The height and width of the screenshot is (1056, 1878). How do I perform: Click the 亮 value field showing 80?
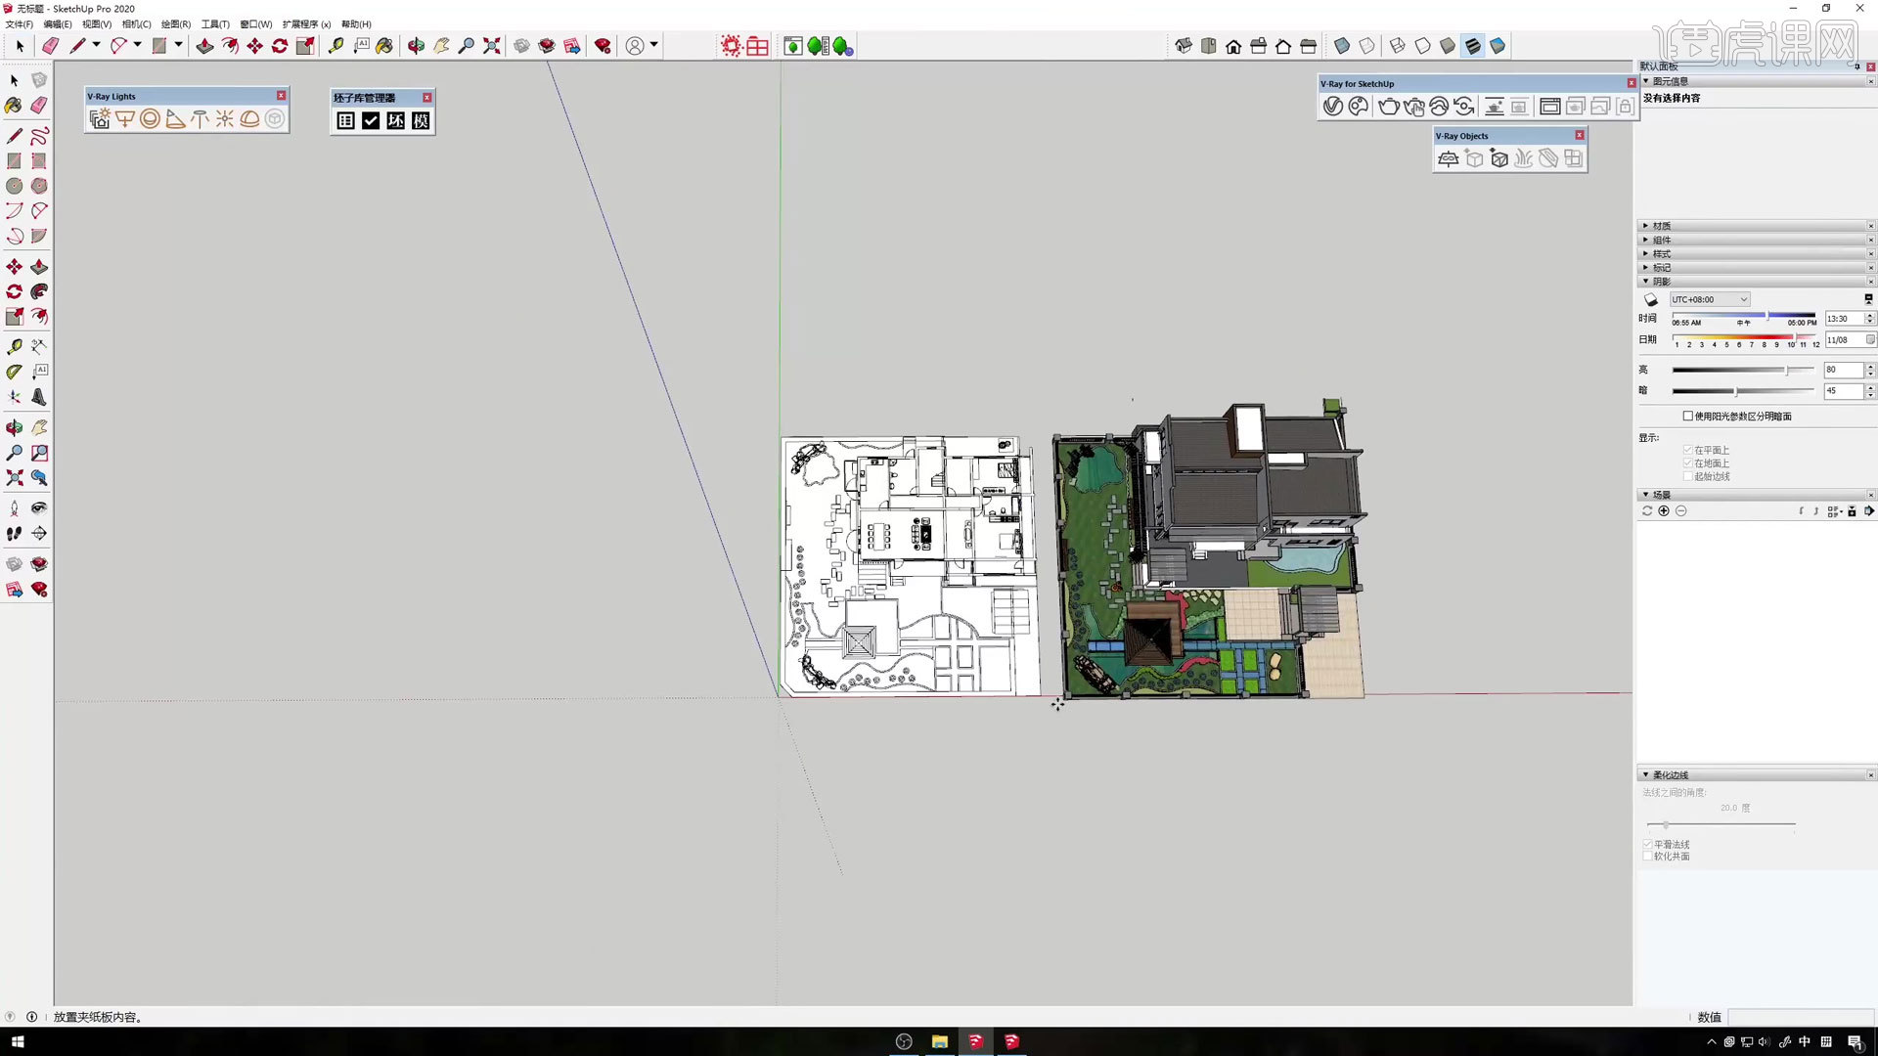point(1844,371)
